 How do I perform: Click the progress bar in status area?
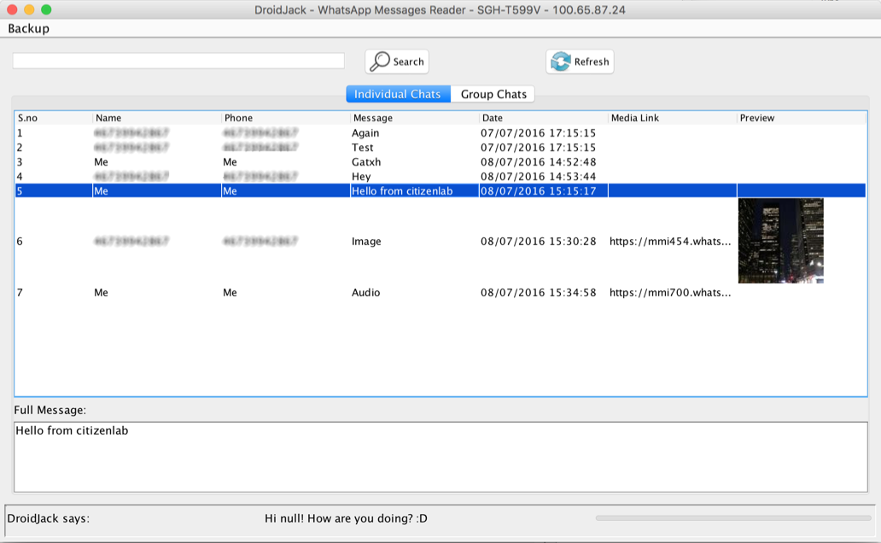733,518
